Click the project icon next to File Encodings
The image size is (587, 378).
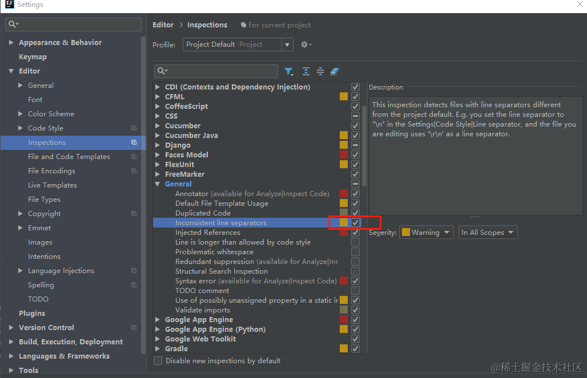coord(134,171)
